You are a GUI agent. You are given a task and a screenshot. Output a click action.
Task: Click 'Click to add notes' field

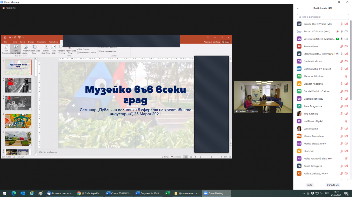click(x=48, y=152)
